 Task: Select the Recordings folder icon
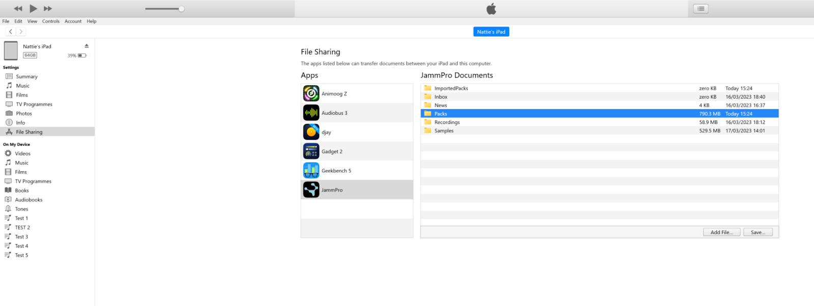(x=428, y=122)
